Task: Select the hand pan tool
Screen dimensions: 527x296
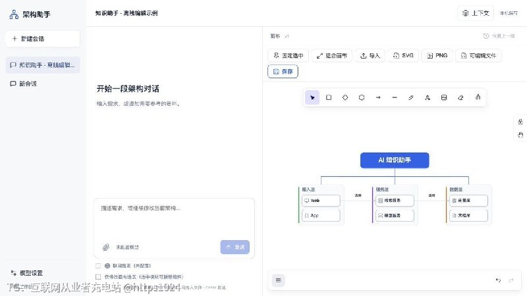Action: pyautogui.click(x=520, y=135)
